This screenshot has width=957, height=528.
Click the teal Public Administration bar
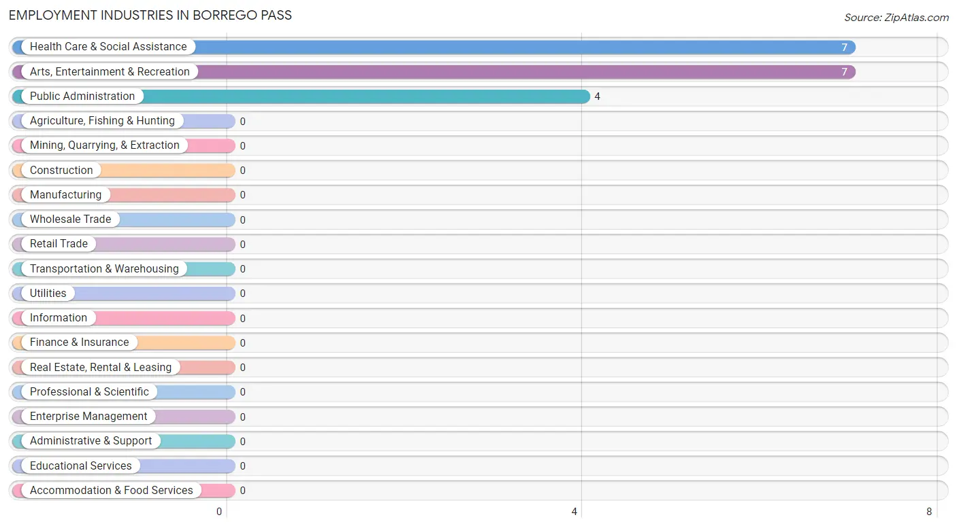(301, 96)
